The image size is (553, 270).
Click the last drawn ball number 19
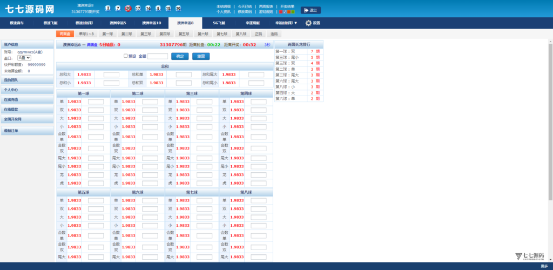[178, 9]
